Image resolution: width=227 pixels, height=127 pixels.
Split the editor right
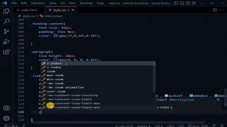tap(215, 10)
